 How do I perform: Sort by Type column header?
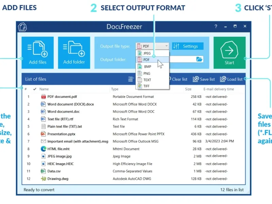click(x=115, y=89)
